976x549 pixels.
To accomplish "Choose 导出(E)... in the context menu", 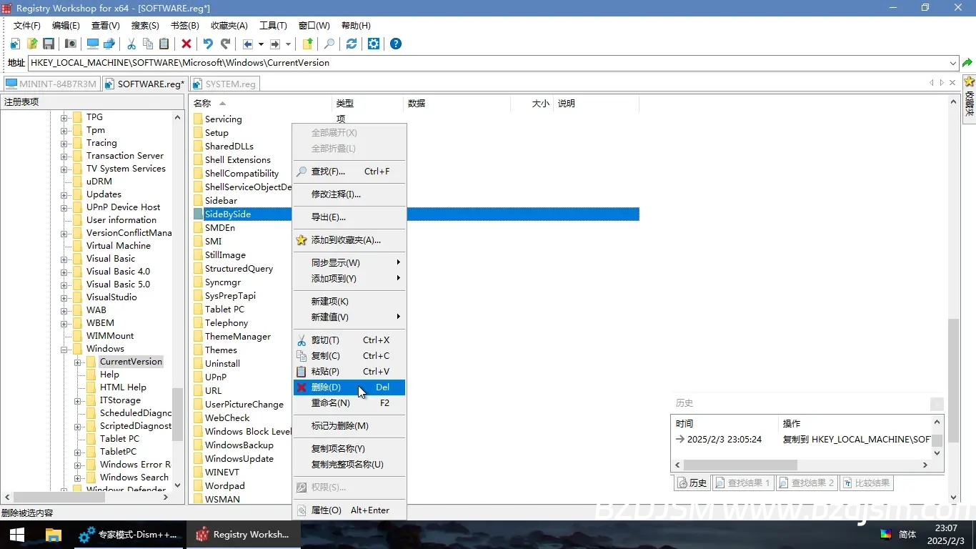I will click(x=349, y=217).
